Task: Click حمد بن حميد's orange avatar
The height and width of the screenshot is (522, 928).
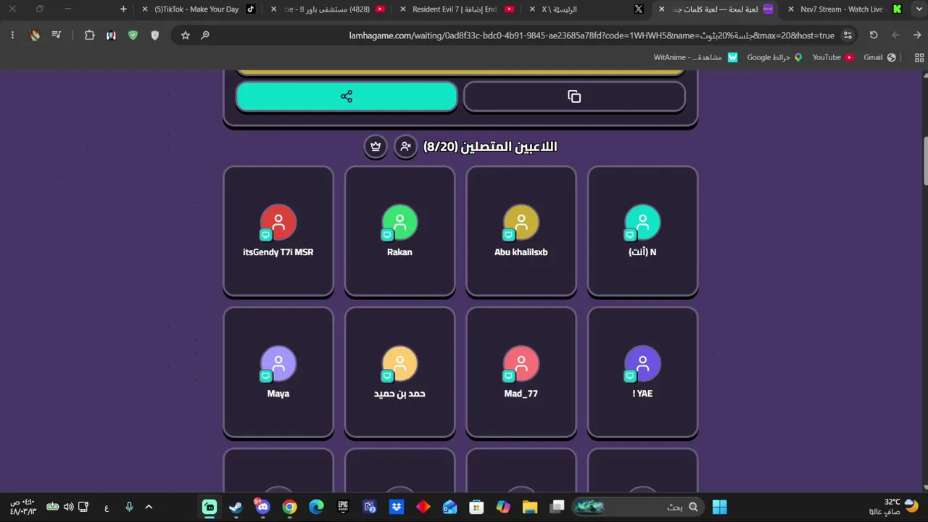Action: click(x=399, y=363)
